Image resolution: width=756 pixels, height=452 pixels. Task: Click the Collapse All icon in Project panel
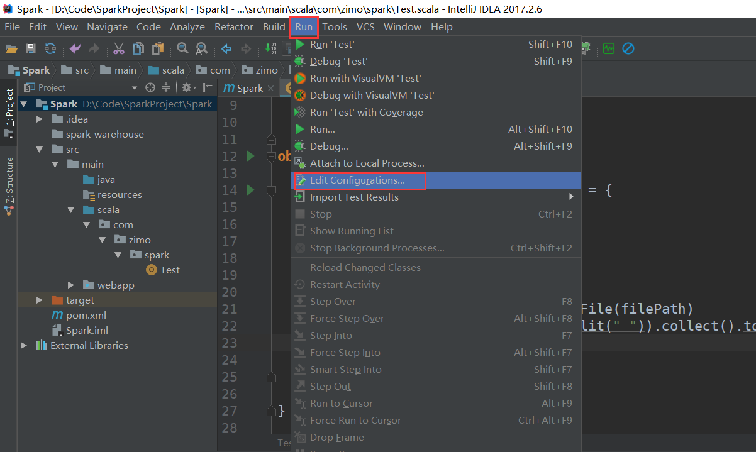pos(166,87)
